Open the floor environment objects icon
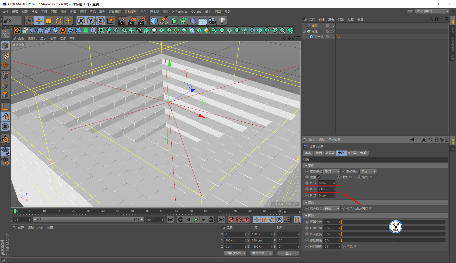456x263 pixels. 203,21
